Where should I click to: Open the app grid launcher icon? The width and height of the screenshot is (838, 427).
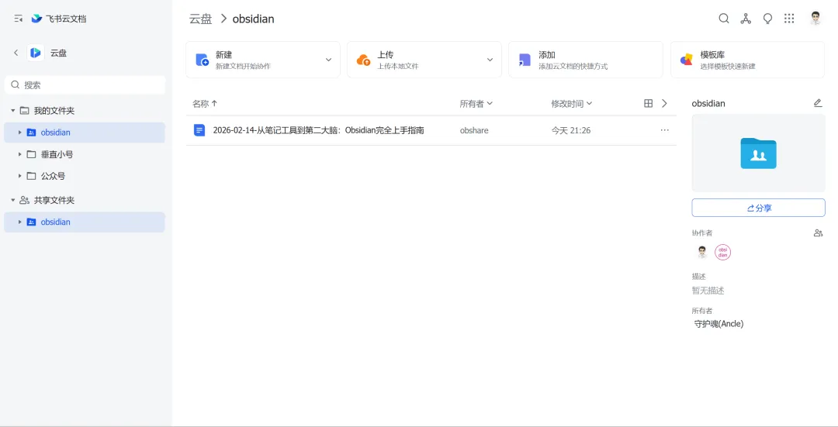(x=789, y=19)
